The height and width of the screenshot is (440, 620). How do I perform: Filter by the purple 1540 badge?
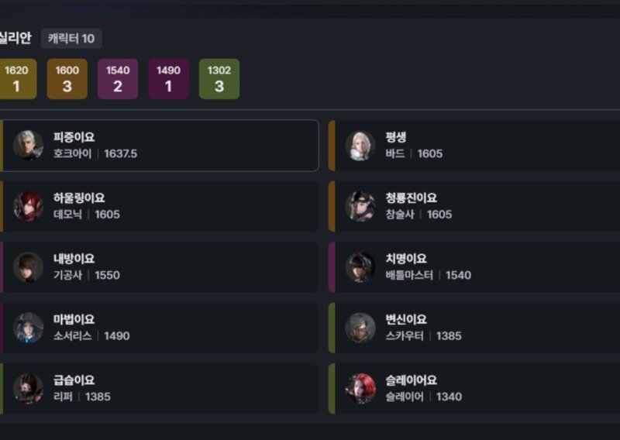(x=118, y=79)
